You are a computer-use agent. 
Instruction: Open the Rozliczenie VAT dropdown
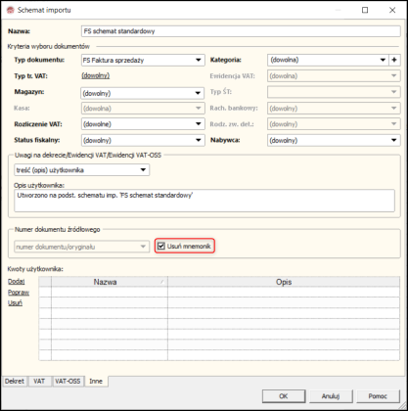(x=198, y=124)
